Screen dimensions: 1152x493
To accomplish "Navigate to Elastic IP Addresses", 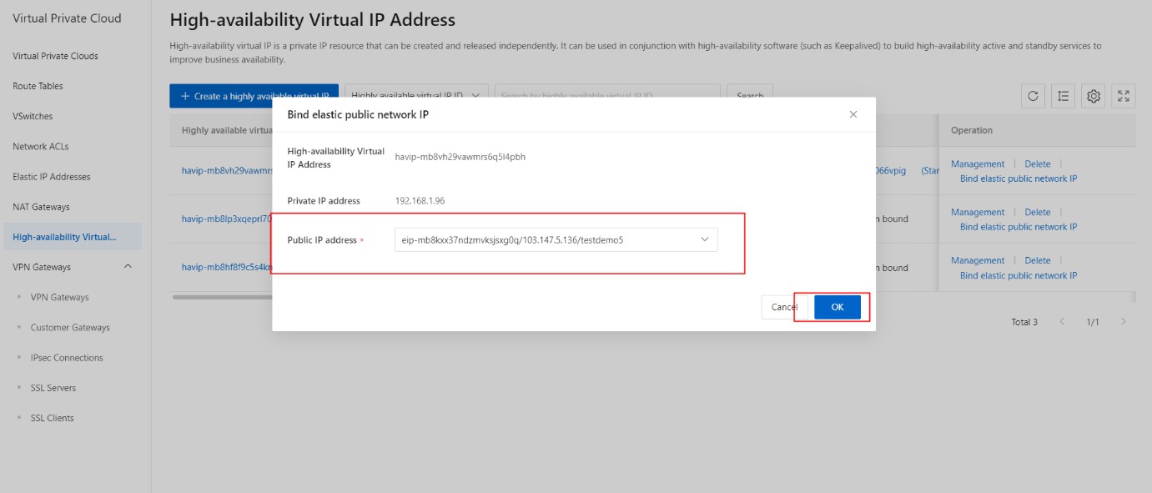I will [x=51, y=177].
